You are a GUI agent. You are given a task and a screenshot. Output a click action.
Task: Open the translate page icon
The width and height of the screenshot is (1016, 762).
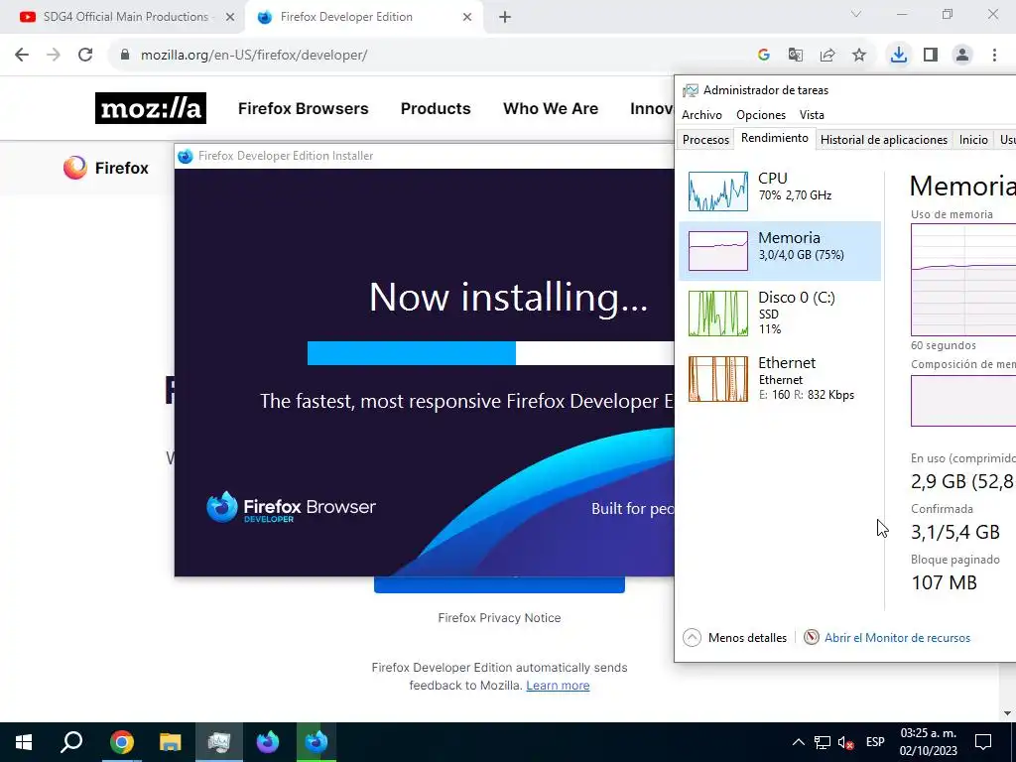(x=795, y=55)
